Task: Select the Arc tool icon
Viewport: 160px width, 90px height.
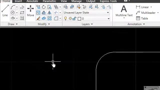Action: point(13,7)
